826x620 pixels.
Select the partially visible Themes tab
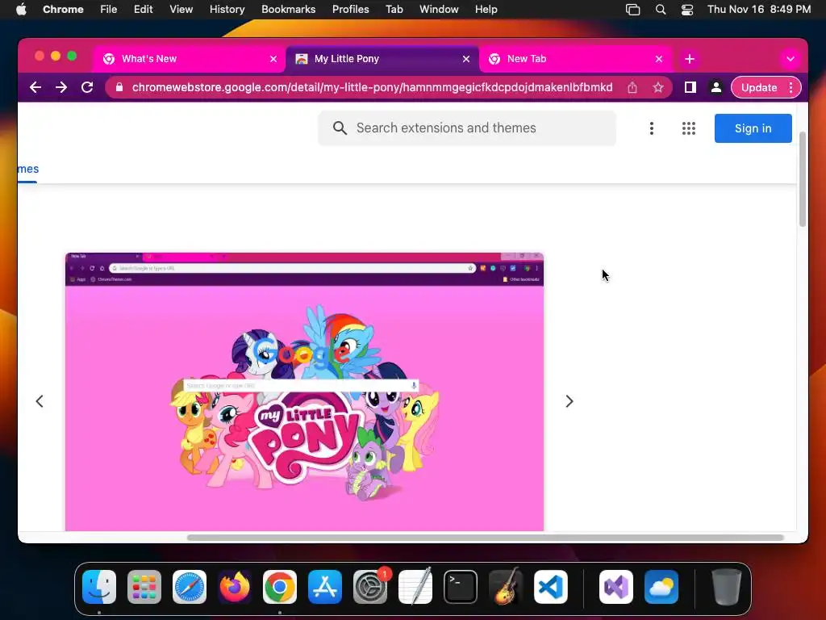click(x=28, y=170)
